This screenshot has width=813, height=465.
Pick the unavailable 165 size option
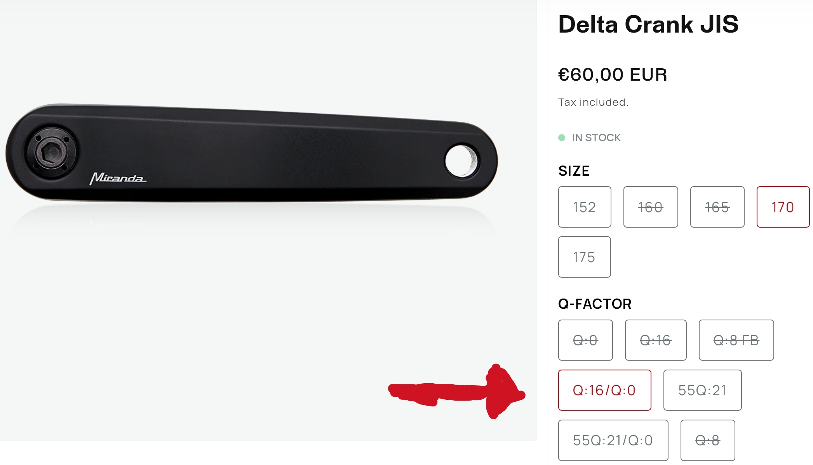coord(717,207)
